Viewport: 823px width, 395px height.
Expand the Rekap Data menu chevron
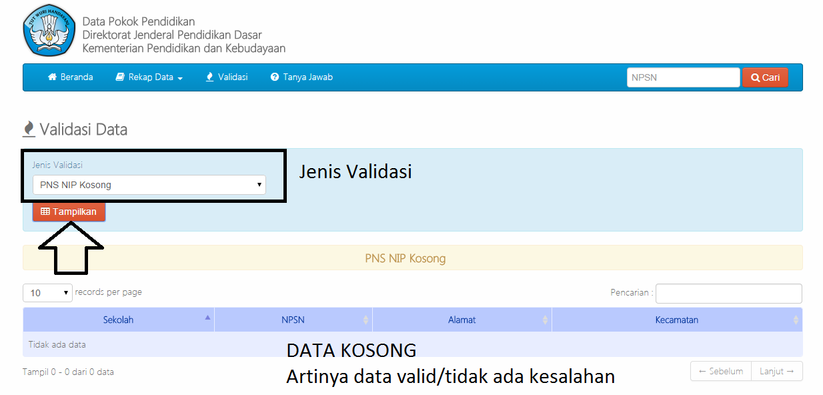pyautogui.click(x=179, y=77)
